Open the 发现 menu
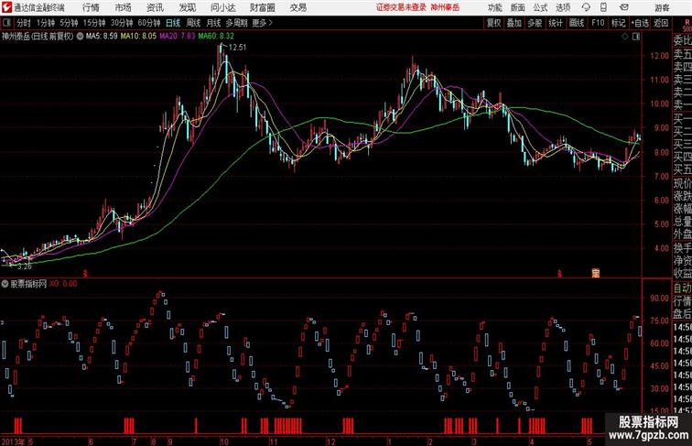The height and width of the screenshot is (446, 692). point(187,7)
